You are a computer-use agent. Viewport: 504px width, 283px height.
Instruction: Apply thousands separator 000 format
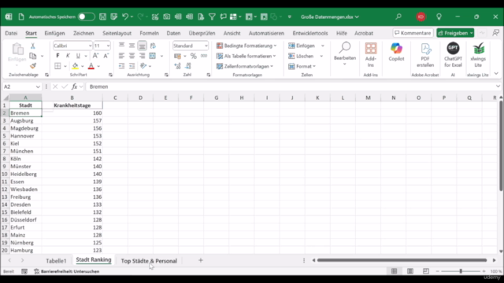pyautogui.click(x=204, y=56)
